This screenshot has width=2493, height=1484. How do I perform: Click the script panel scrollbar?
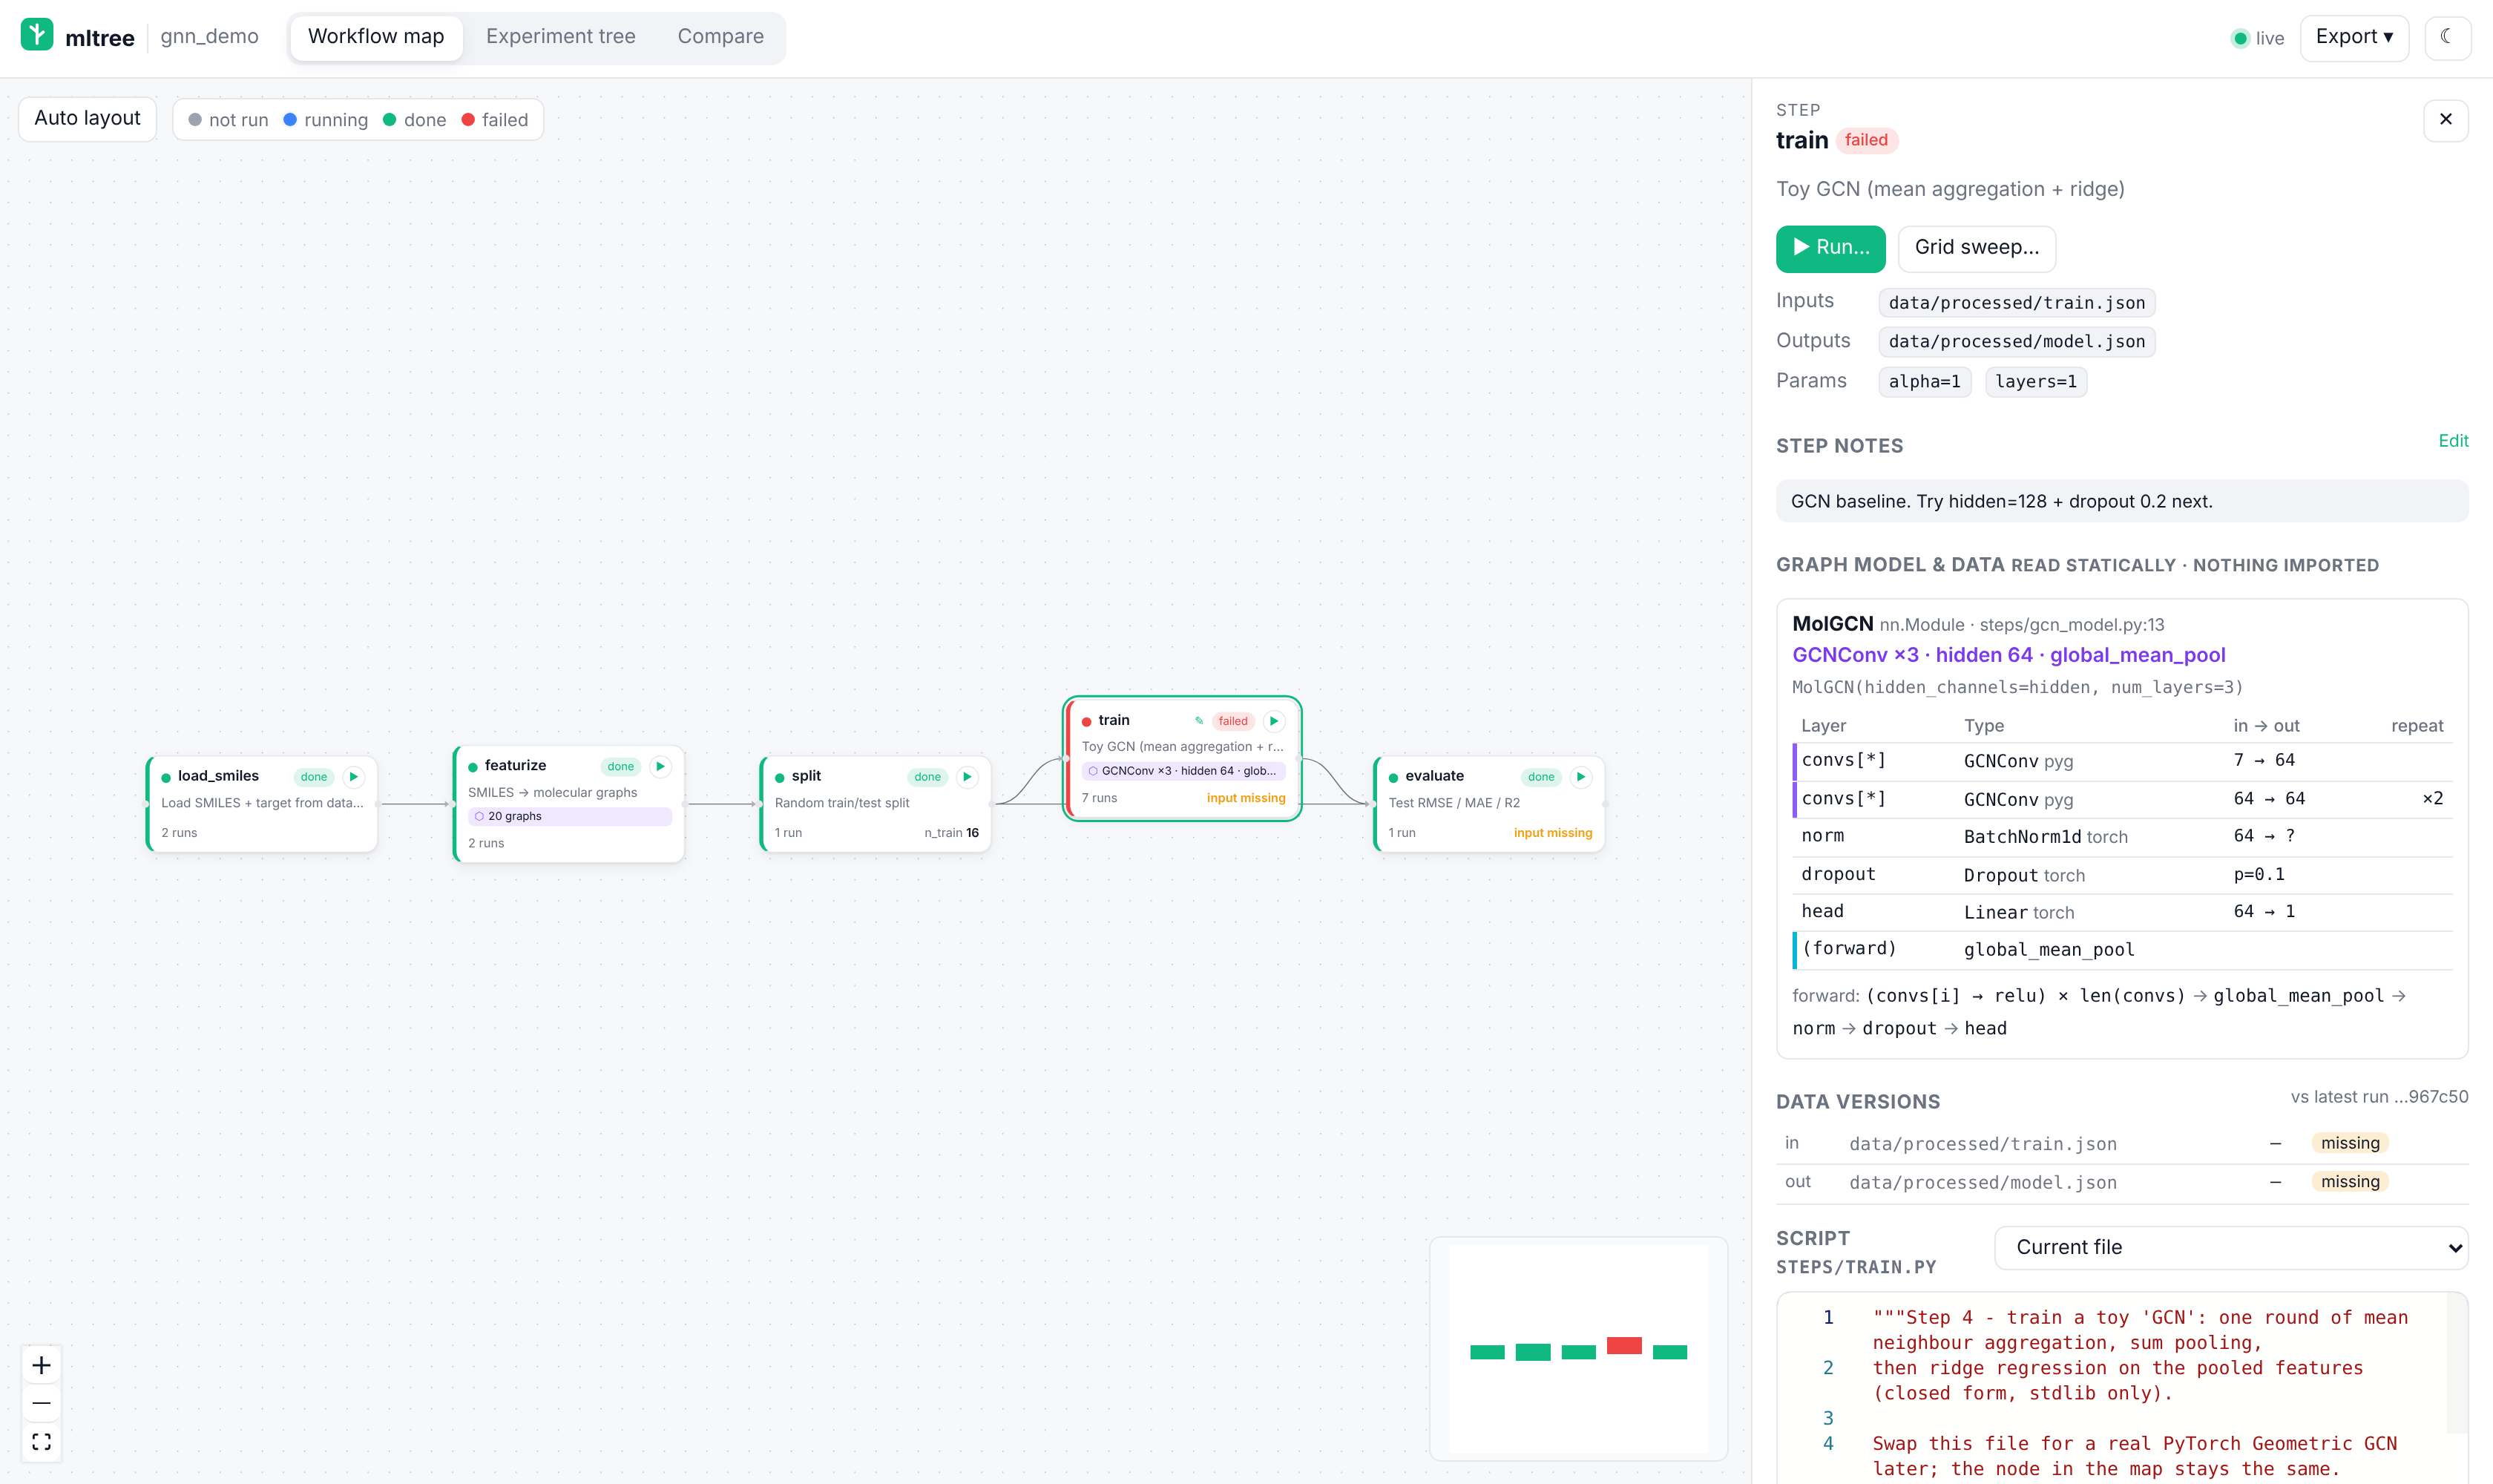2457,1362
